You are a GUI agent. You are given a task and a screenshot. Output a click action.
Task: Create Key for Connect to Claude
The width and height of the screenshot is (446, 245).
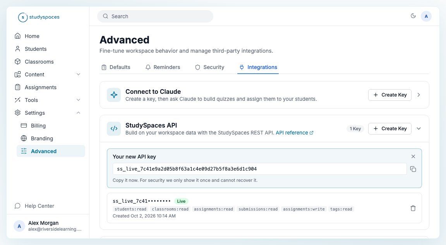point(390,95)
